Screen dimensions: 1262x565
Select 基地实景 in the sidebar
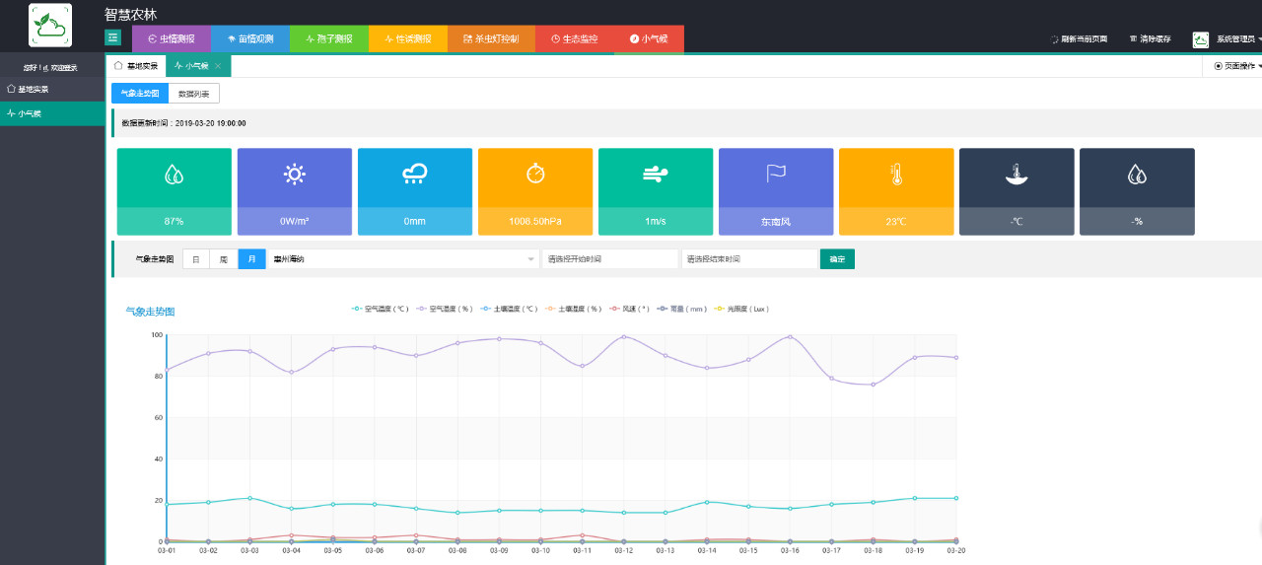pyautogui.click(x=52, y=89)
